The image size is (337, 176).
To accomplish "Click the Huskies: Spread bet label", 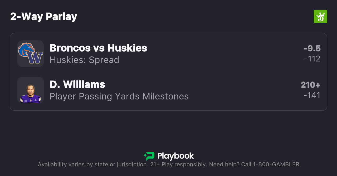I will point(84,60).
